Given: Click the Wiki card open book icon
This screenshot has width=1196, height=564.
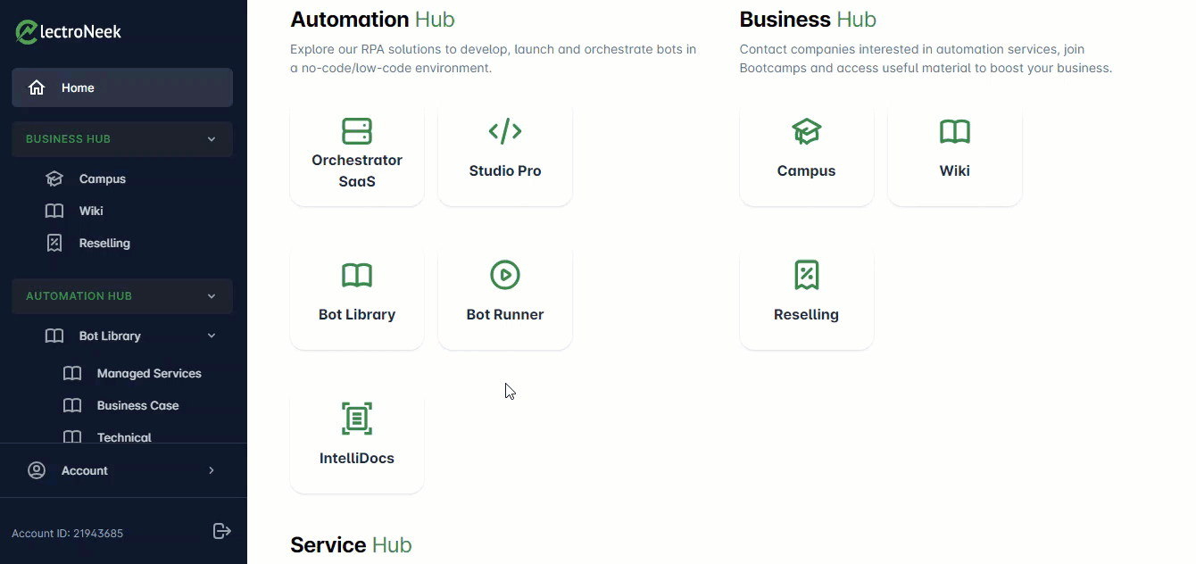Looking at the screenshot, I should tap(955, 131).
